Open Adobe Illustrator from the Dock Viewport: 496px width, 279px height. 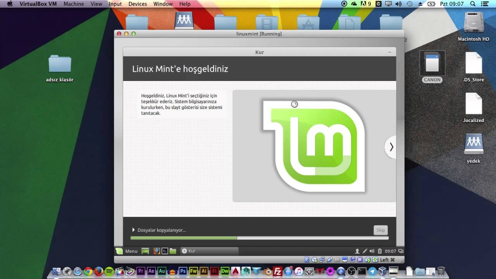point(204,271)
